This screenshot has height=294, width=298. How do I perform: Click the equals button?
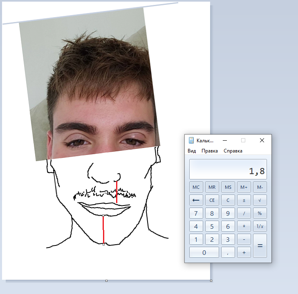(260, 246)
